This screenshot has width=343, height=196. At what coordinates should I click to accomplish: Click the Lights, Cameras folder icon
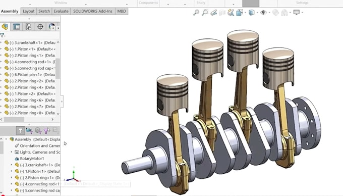17,152
